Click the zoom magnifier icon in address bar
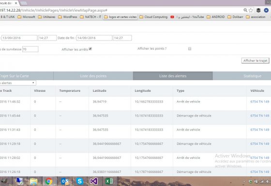271x186 pixels. [x=245, y=10]
